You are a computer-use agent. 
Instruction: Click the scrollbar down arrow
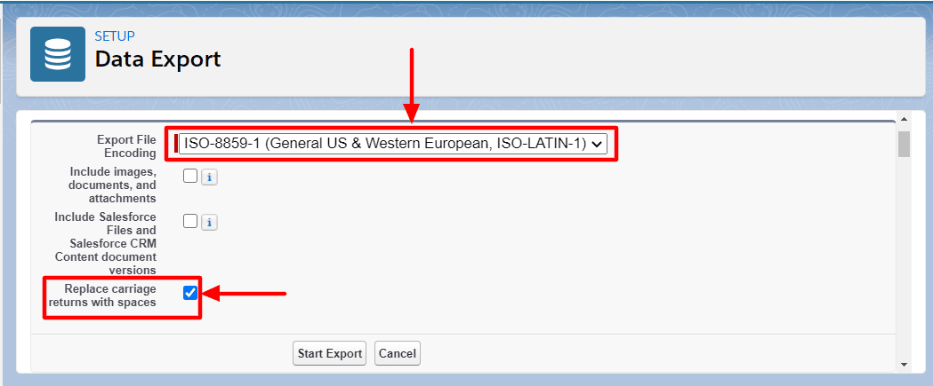point(904,364)
